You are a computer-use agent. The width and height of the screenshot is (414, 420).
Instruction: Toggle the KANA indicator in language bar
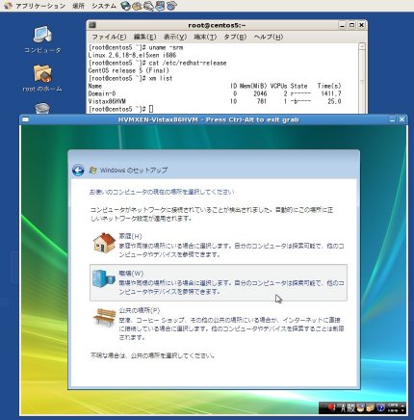[x=393, y=410]
